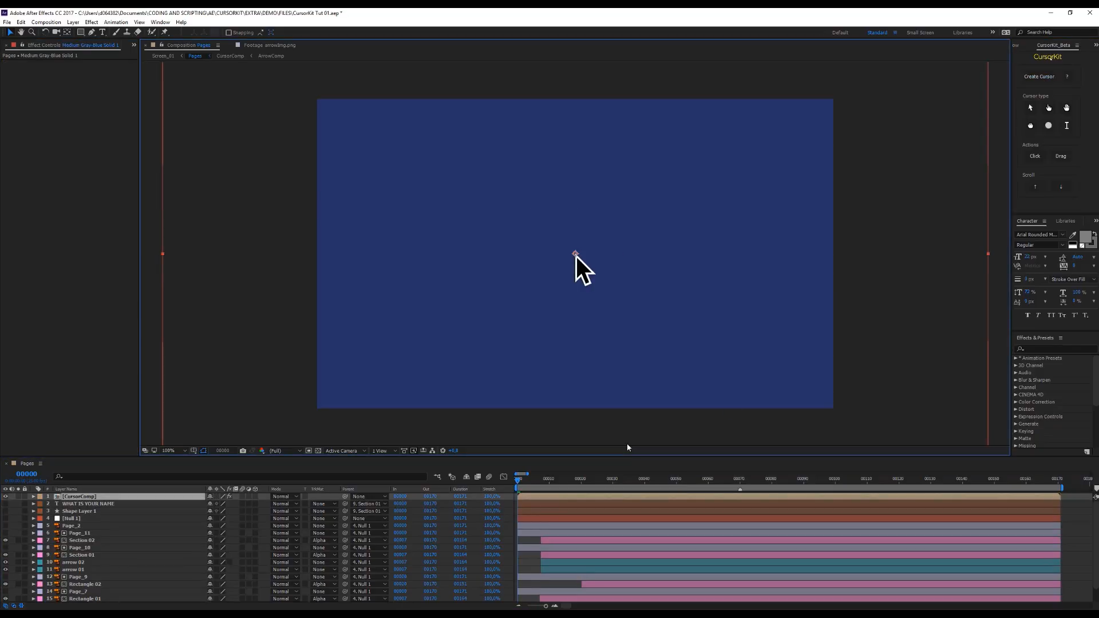Toggle visibility of Rectangle 01 layer
Viewport: 1099px width, 618px height.
point(5,599)
